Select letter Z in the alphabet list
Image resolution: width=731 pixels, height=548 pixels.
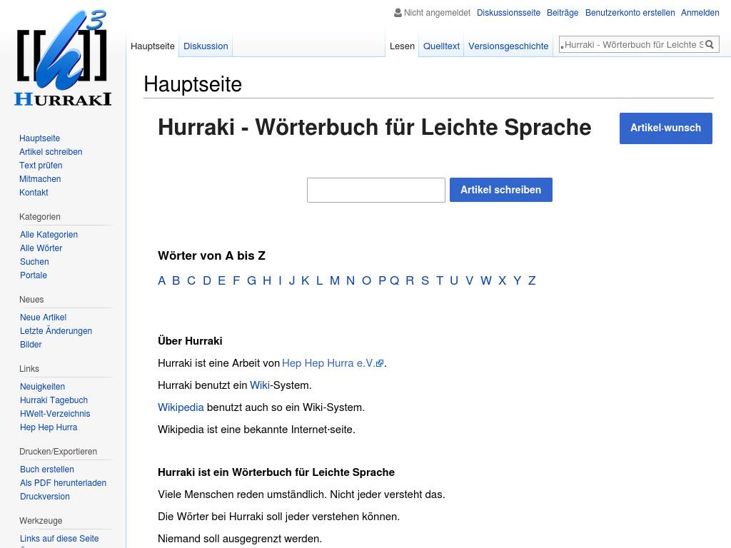(532, 280)
